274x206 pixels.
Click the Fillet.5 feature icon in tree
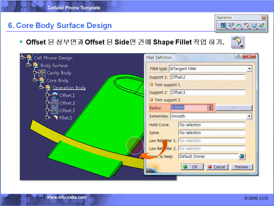[x=55, y=118]
